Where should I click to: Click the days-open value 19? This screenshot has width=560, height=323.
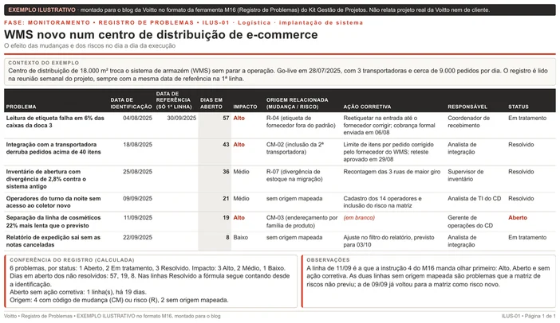226,218
